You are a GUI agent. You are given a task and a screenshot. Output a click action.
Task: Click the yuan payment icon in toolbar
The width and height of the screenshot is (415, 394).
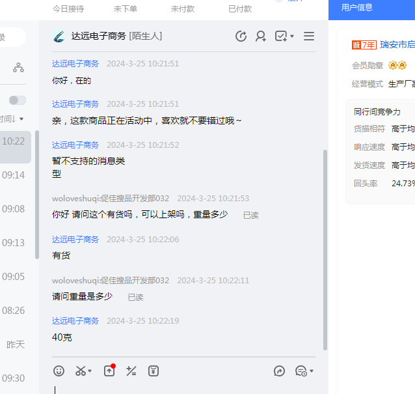coord(154,371)
